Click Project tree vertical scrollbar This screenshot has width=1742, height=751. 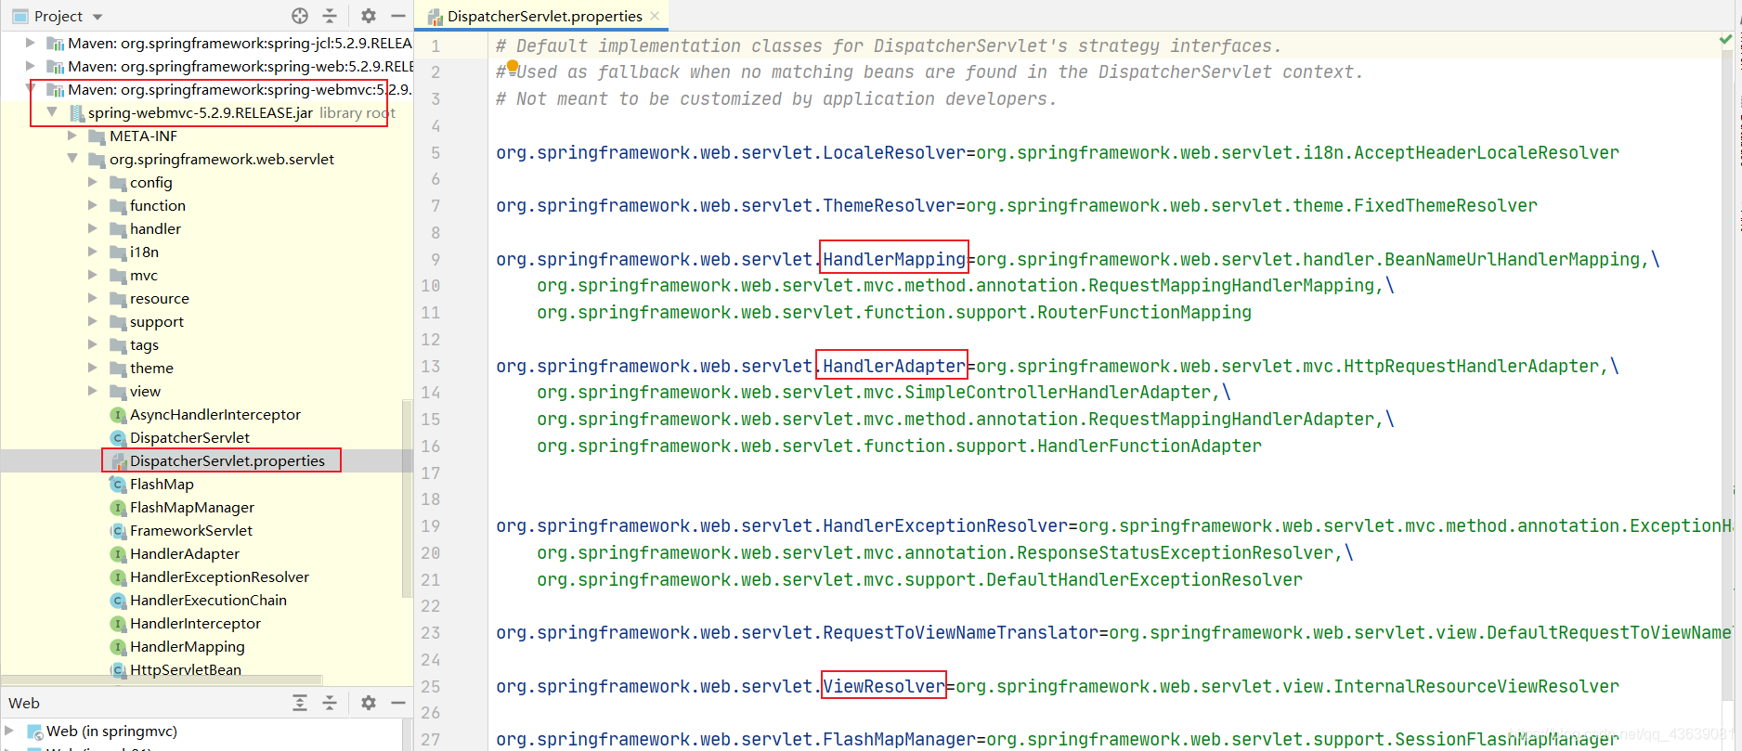(x=407, y=497)
